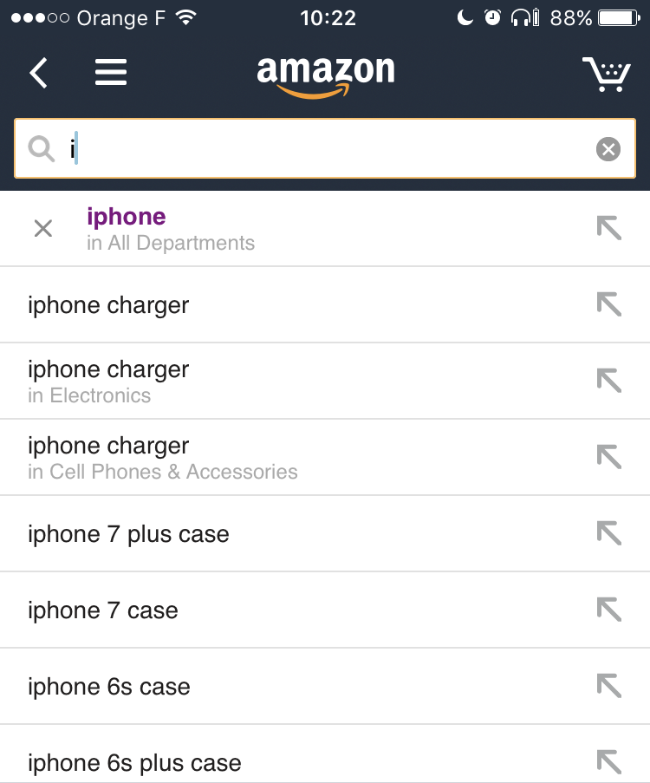
Task: Clear the search field text
Action: click(608, 150)
